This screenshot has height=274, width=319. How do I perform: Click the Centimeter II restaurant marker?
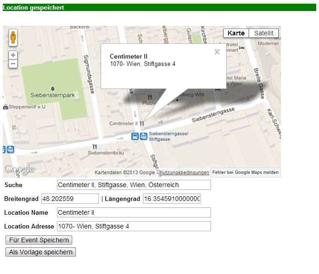pyautogui.click(x=142, y=124)
